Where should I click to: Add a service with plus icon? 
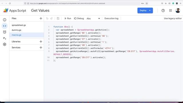click(41, 47)
